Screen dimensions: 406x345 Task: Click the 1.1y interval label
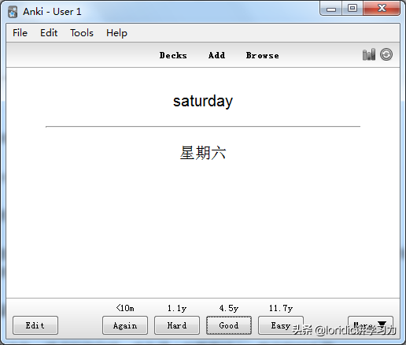pos(177,308)
